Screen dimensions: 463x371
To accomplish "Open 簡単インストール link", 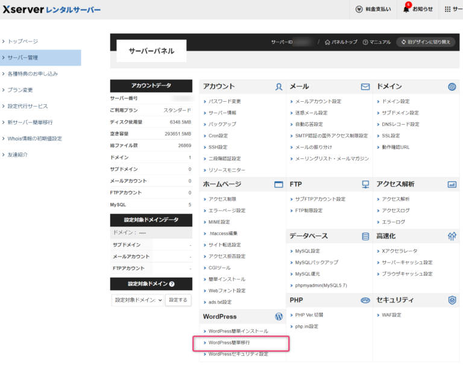I will tap(227, 279).
